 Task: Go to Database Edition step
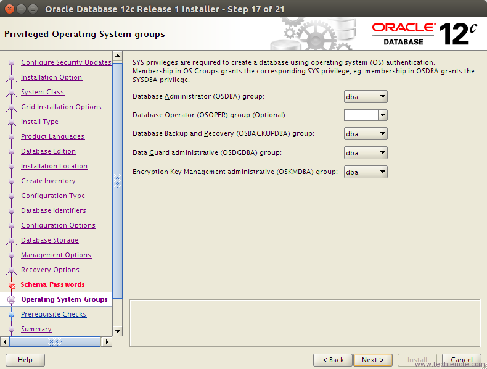(49, 151)
